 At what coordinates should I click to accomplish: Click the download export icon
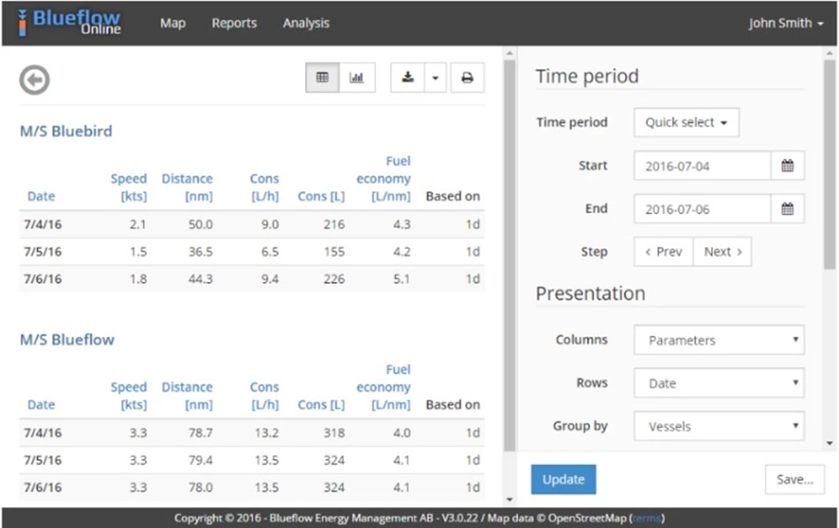pos(408,78)
